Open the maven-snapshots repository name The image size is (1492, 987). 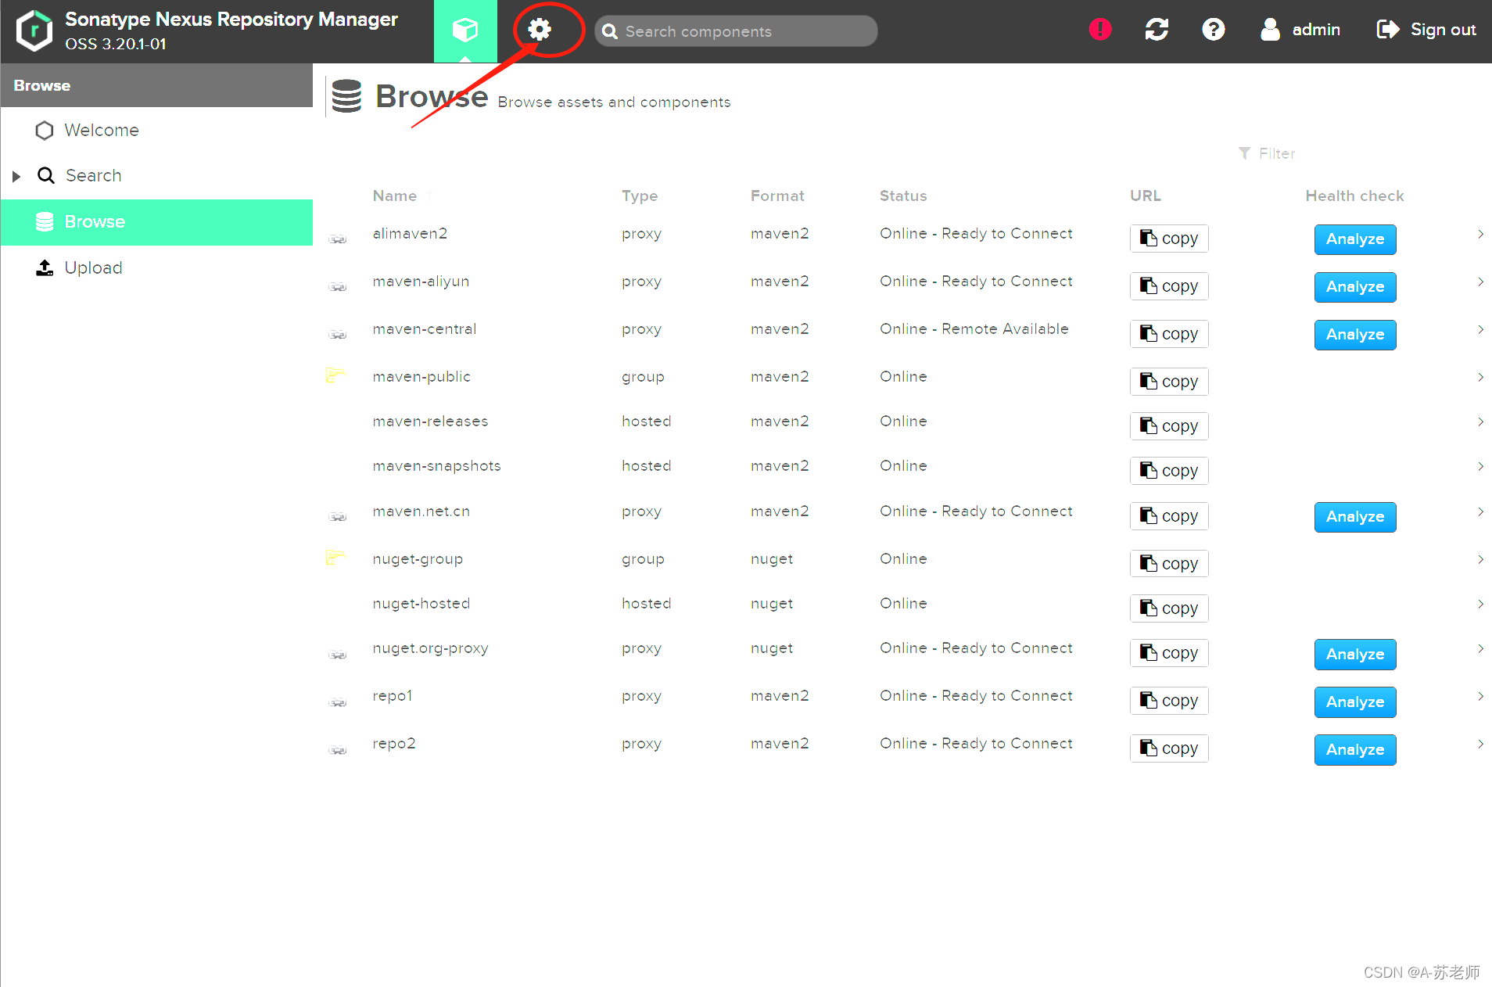pos(436,466)
